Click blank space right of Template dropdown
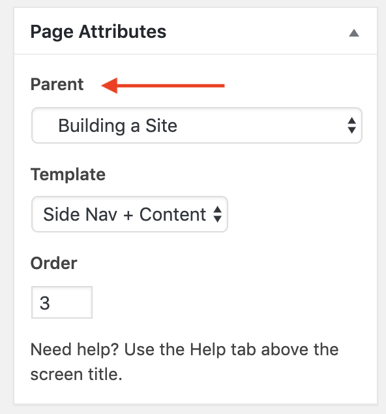 pyautogui.click(x=295, y=214)
